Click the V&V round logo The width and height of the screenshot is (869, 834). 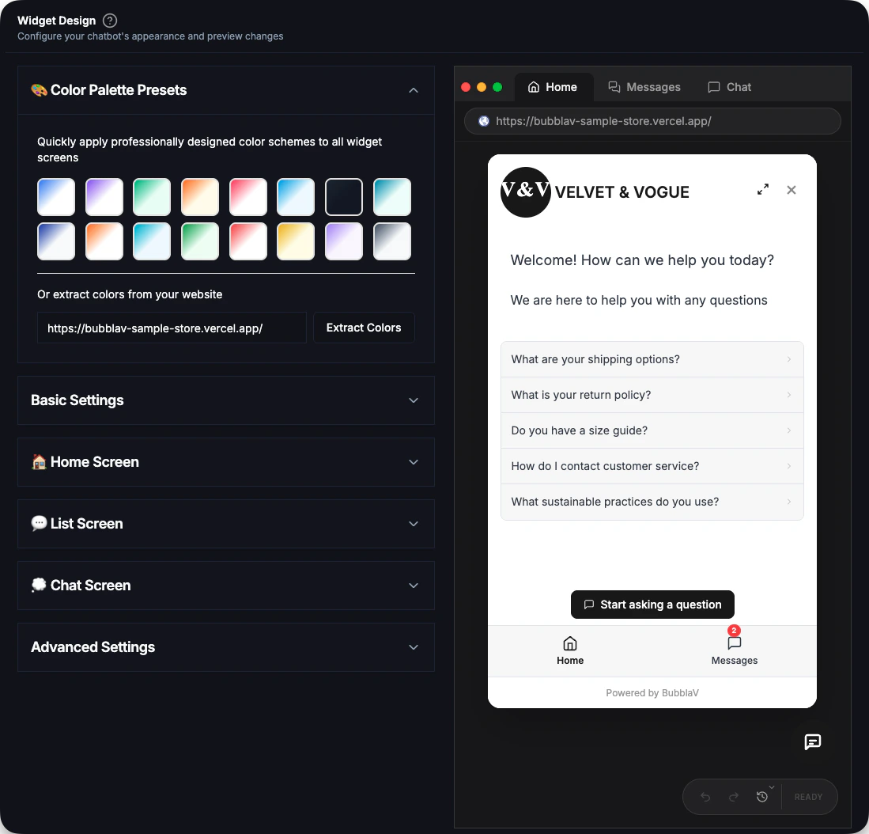(x=525, y=191)
